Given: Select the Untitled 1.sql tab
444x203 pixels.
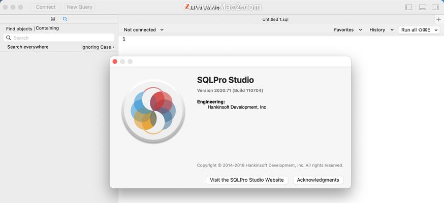Looking at the screenshot, I should click(x=275, y=19).
